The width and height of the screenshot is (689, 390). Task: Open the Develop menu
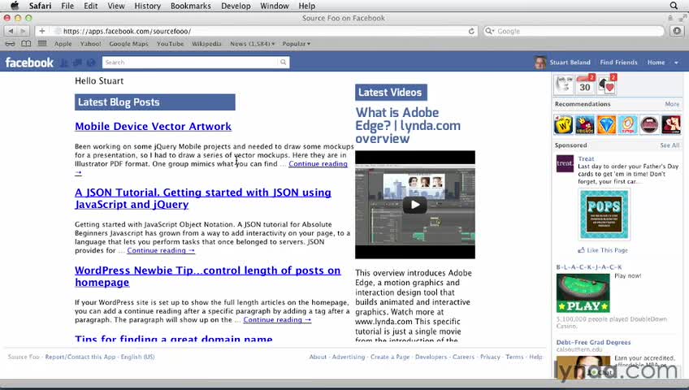coord(236,6)
